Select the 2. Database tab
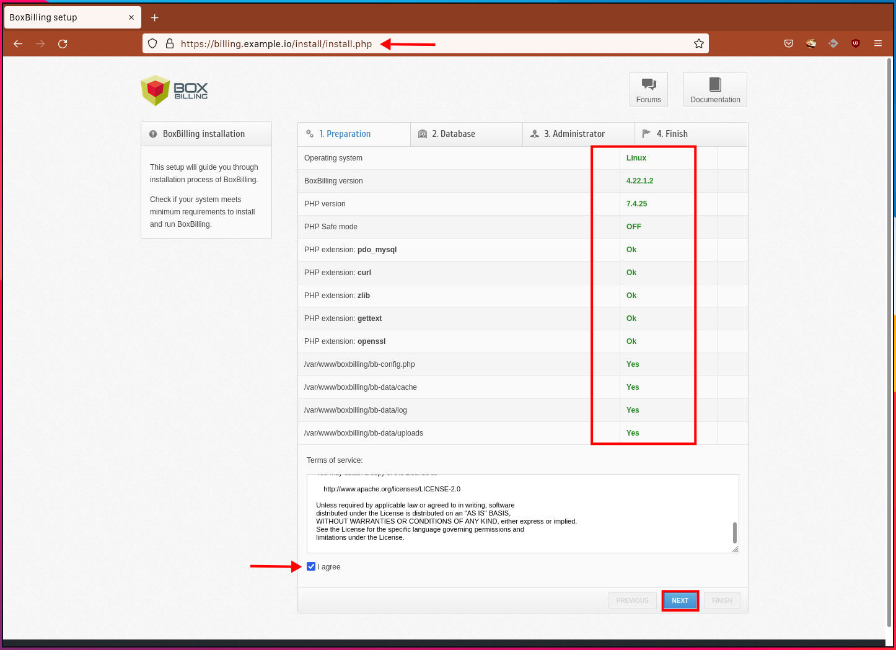Image resolution: width=896 pixels, height=650 pixels. pyautogui.click(x=467, y=134)
